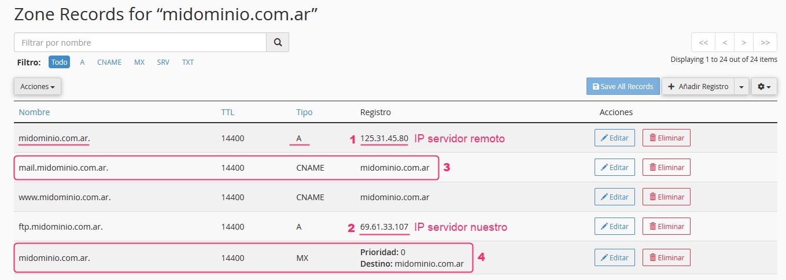This screenshot has width=786, height=280.
Task: Filter records by CNAME type
Action: (109, 62)
